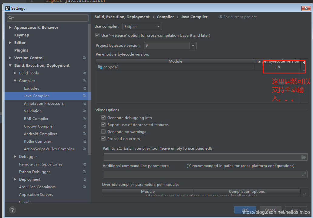
Task: Click the Target bytecode version column header
Action: (x=277, y=61)
